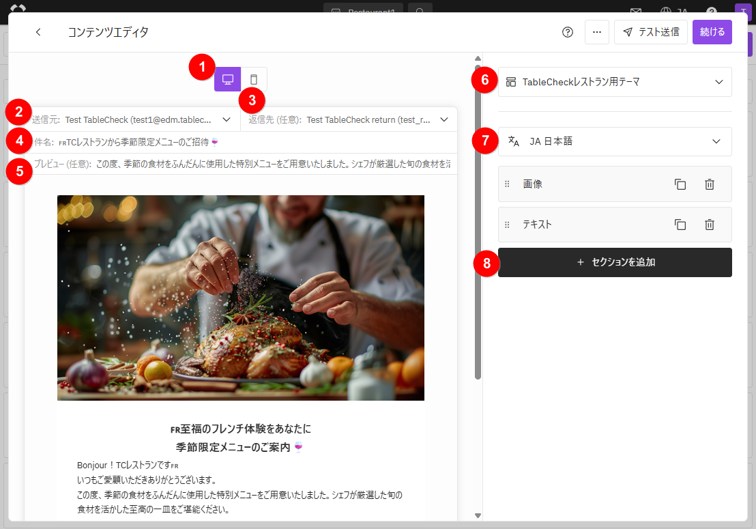756x529 pixels.
Task: Click the 続ける button
Action: coord(712,32)
